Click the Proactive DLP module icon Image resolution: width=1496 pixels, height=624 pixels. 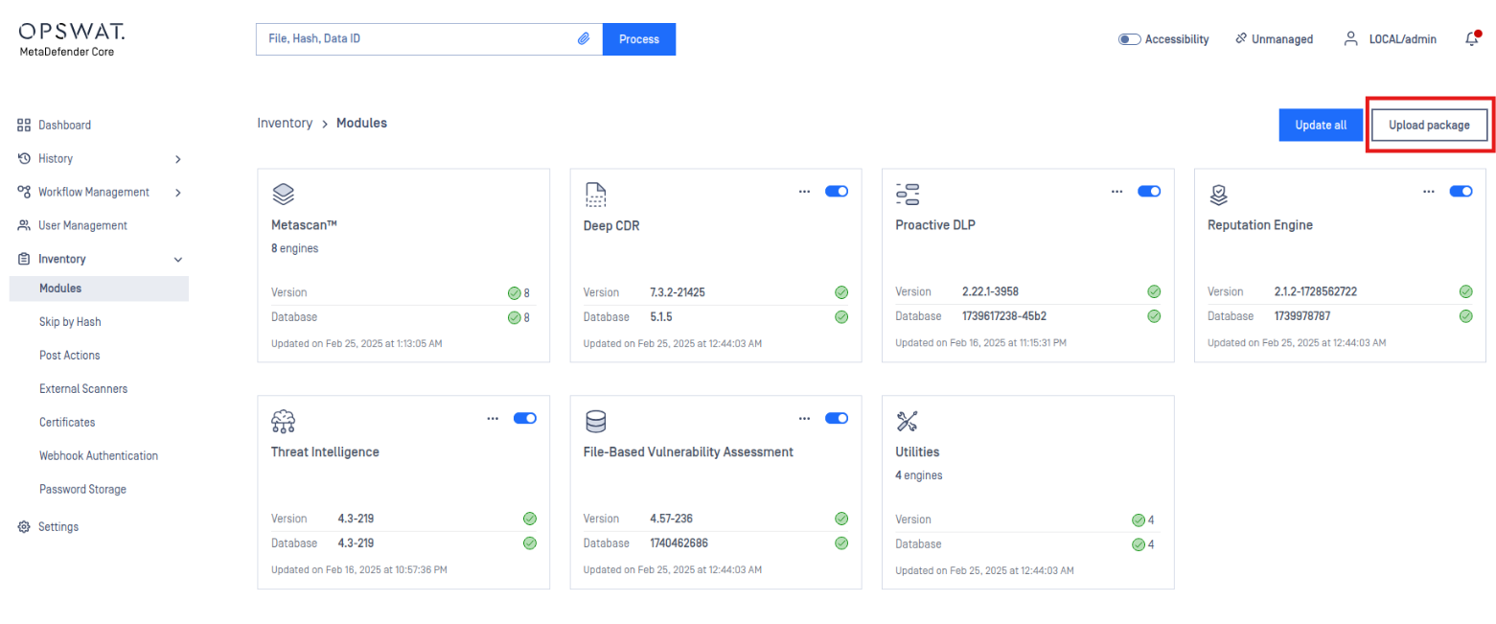(908, 195)
